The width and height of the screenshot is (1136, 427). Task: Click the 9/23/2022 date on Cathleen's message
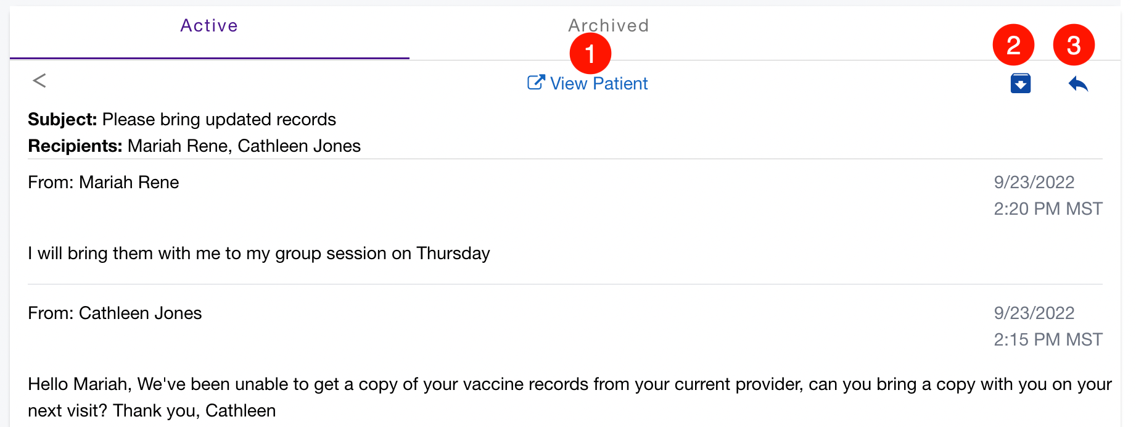coord(1034,313)
